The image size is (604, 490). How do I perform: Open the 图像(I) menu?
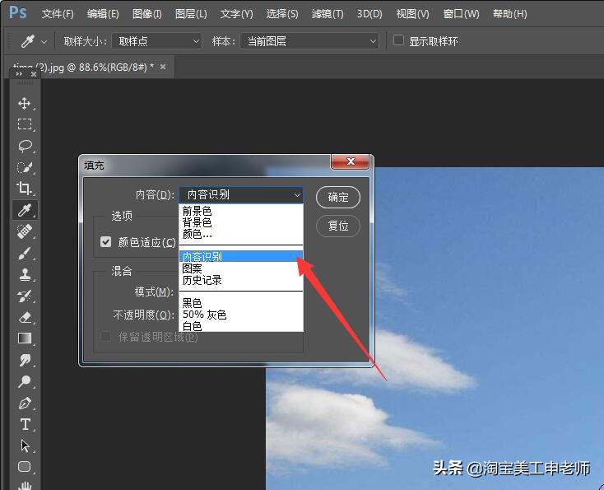click(x=147, y=14)
